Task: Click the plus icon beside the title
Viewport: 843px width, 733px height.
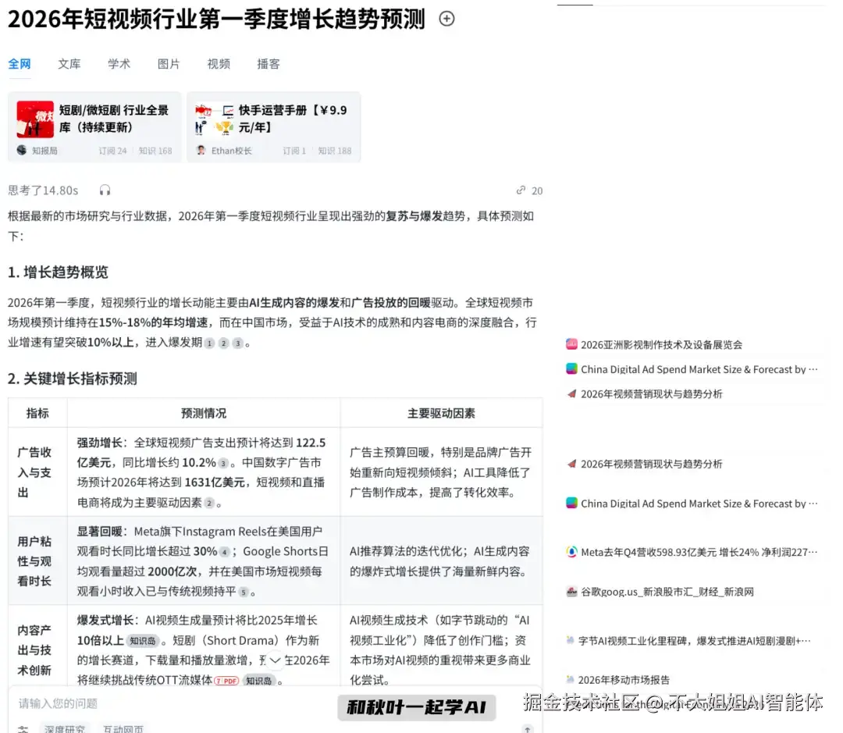Action: pos(446,19)
